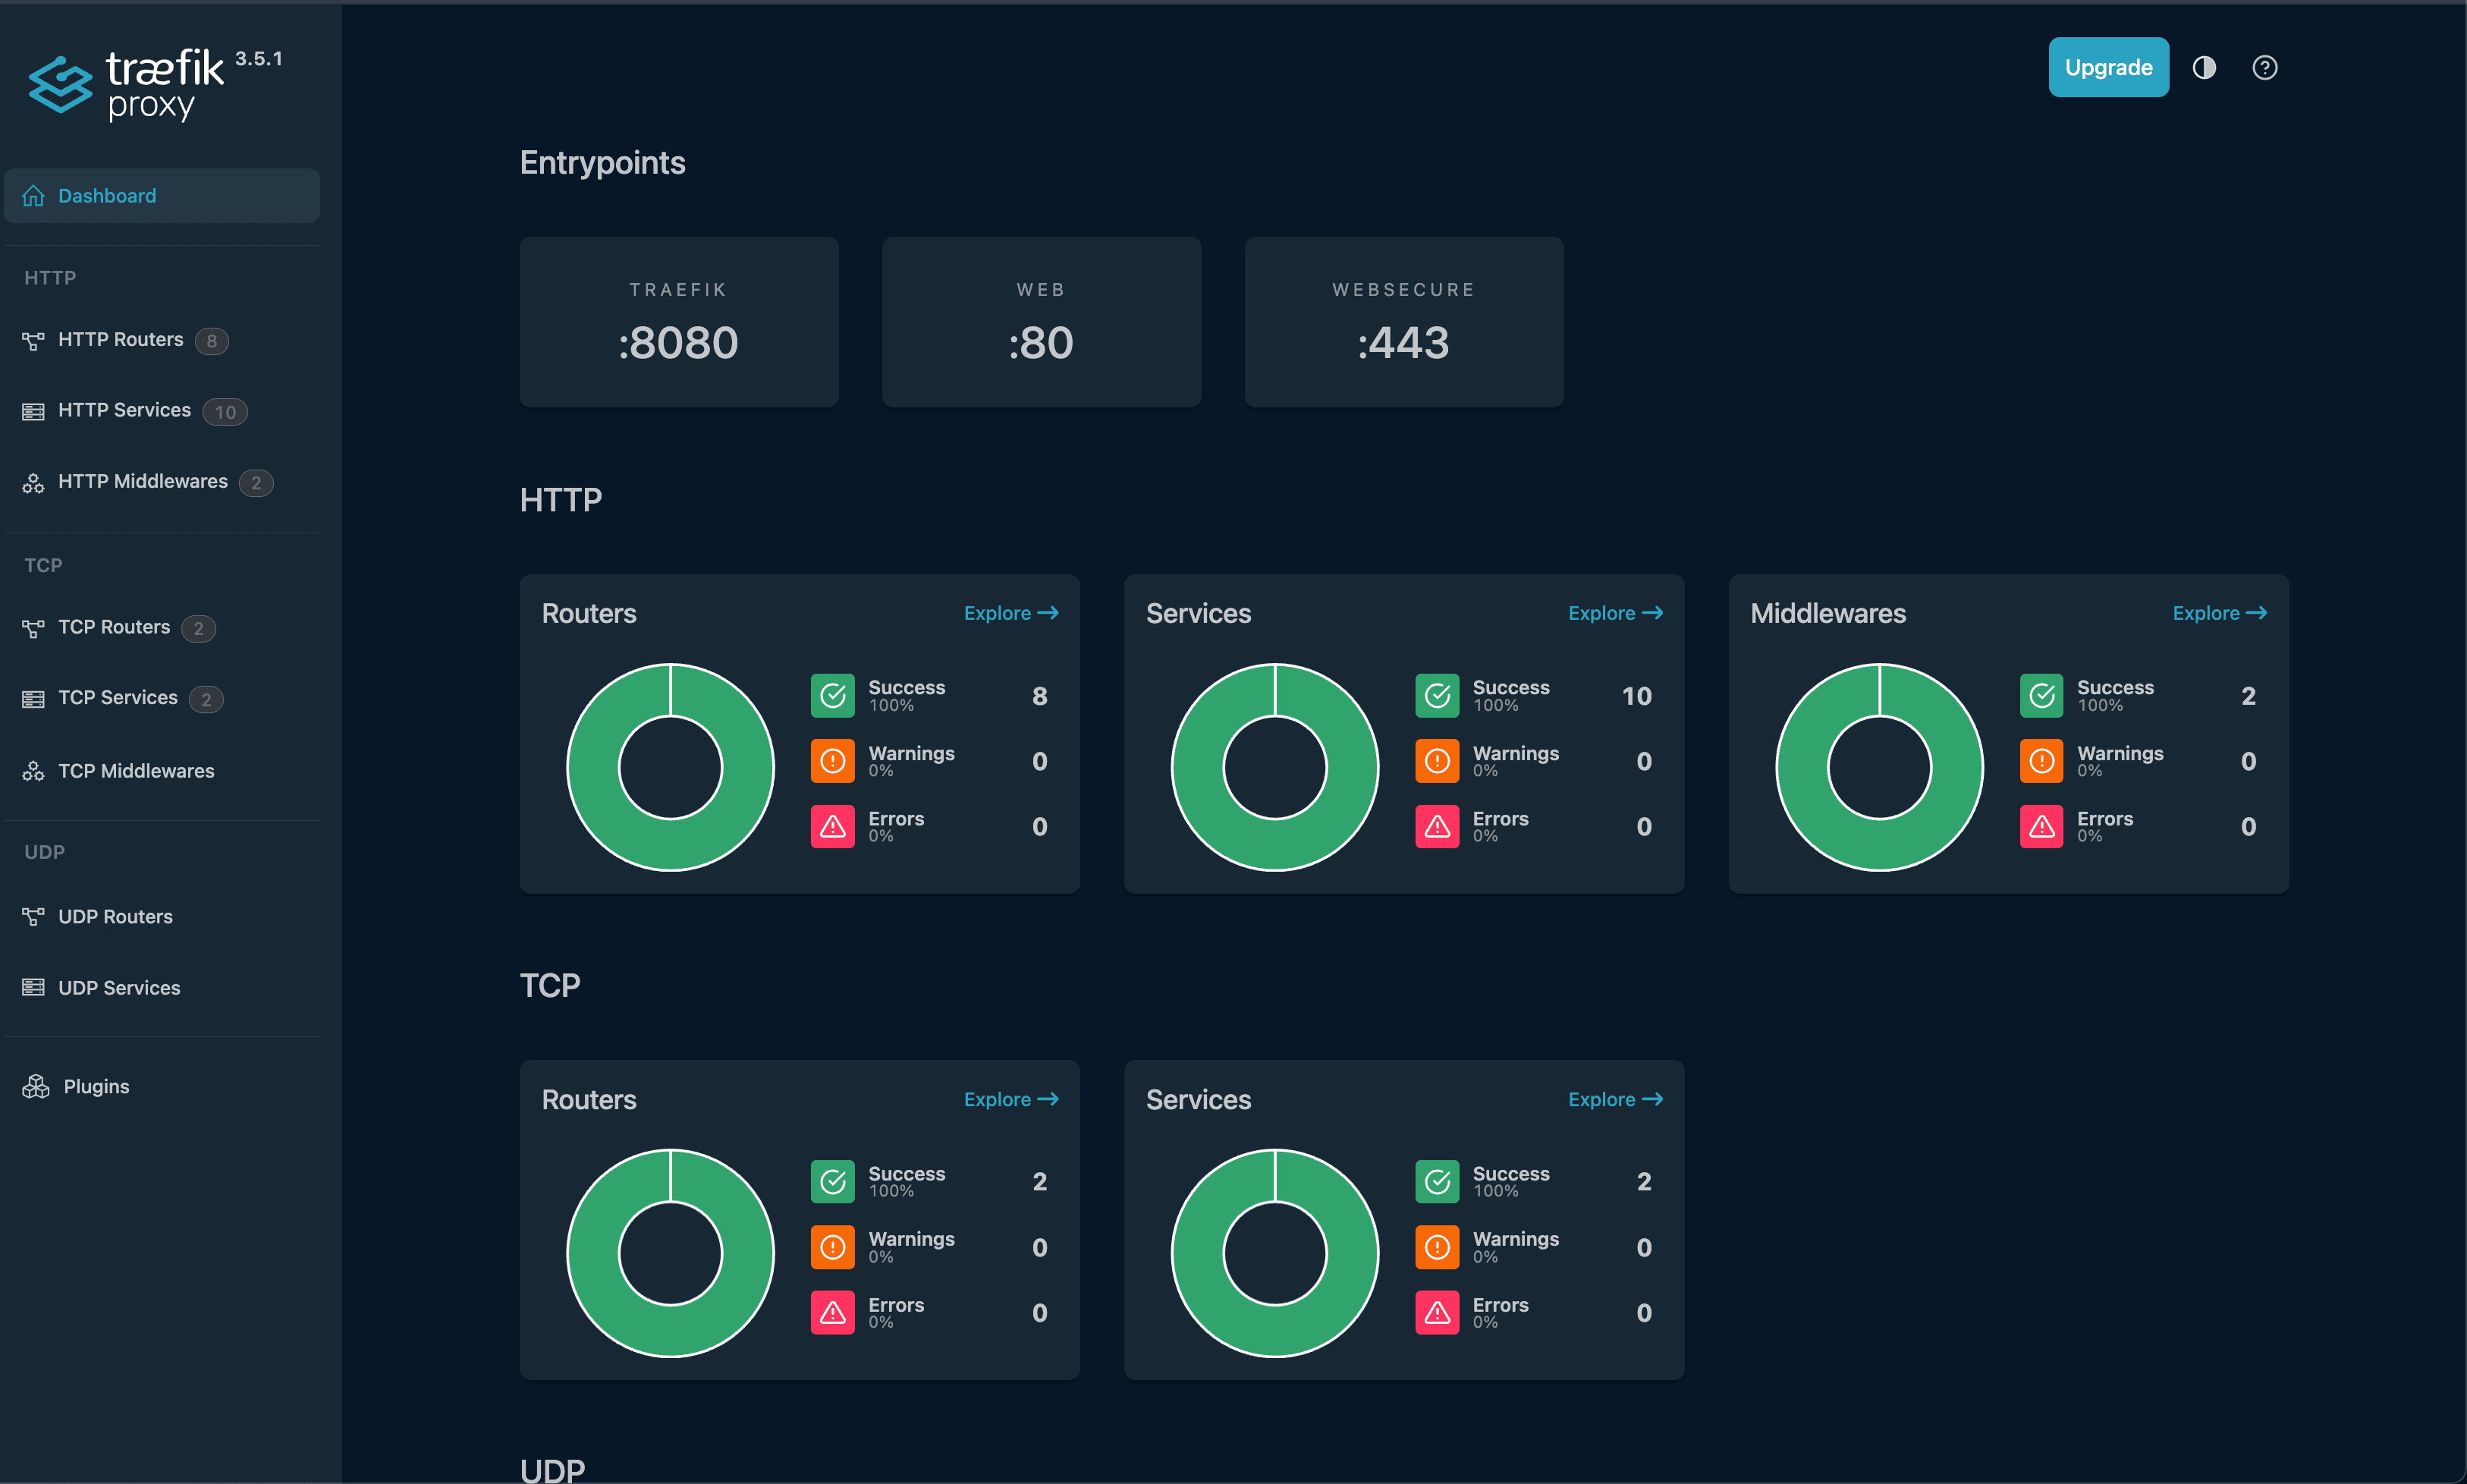Explore HTTP Routers link
The width and height of the screenshot is (2467, 1484).
point(1010,613)
